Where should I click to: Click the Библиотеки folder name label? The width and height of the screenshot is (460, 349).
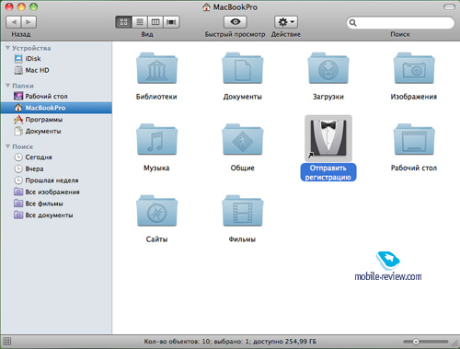coord(156,97)
